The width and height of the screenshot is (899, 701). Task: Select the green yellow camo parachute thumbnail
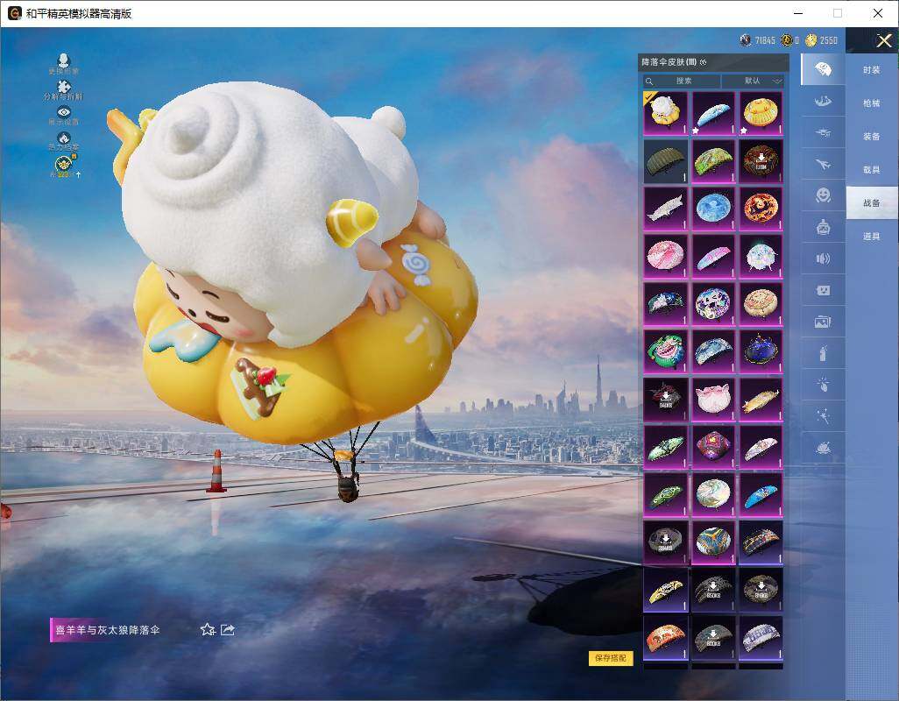coord(713,161)
